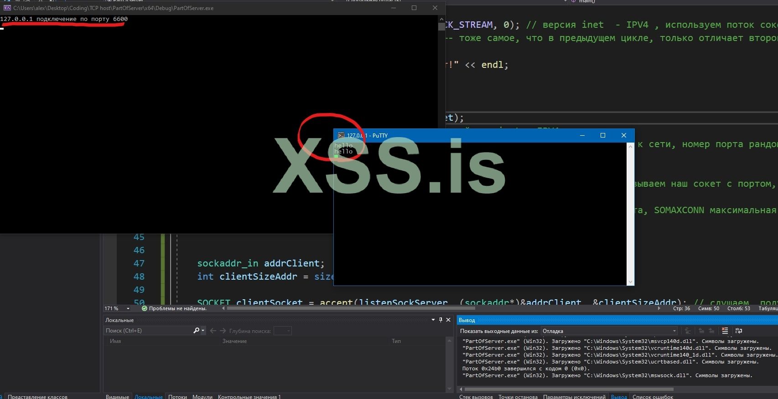Maximize the PuTTY window

(x=603, y=135)
